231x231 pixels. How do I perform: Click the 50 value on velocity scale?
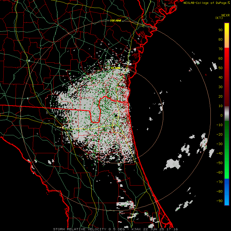[220, 68]
